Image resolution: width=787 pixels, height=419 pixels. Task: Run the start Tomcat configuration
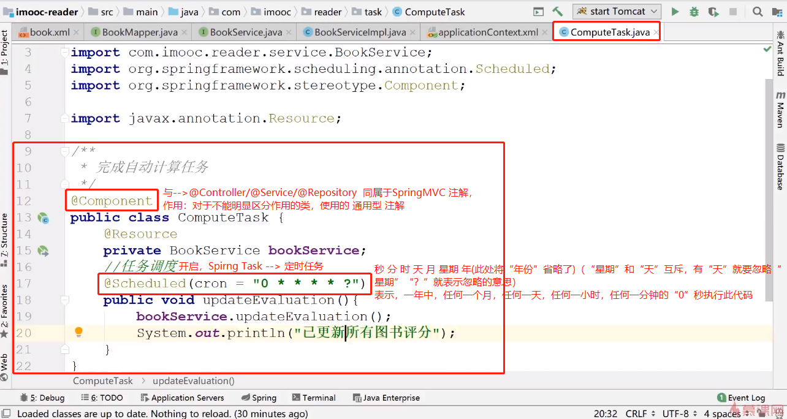(675, 12)
